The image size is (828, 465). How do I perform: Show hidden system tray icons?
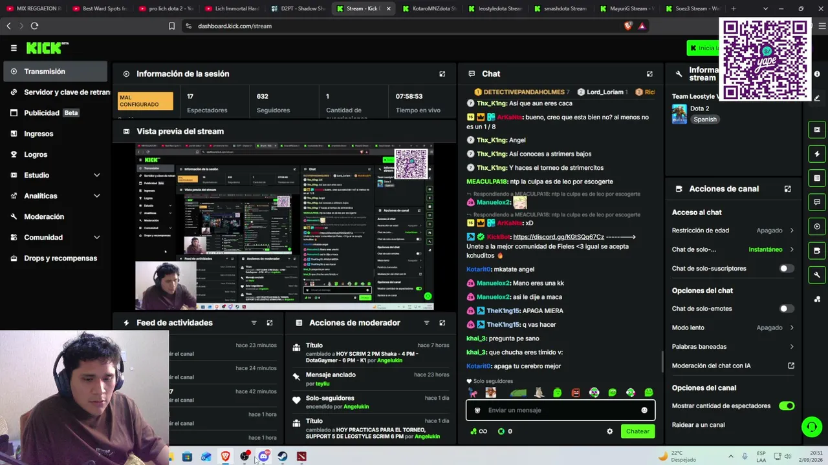(731, 457)
